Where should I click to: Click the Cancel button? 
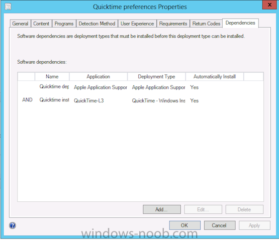click(x=220, y=225)
